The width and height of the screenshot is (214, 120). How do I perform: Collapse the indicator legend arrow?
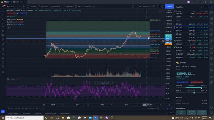click(x=9, y=27)
